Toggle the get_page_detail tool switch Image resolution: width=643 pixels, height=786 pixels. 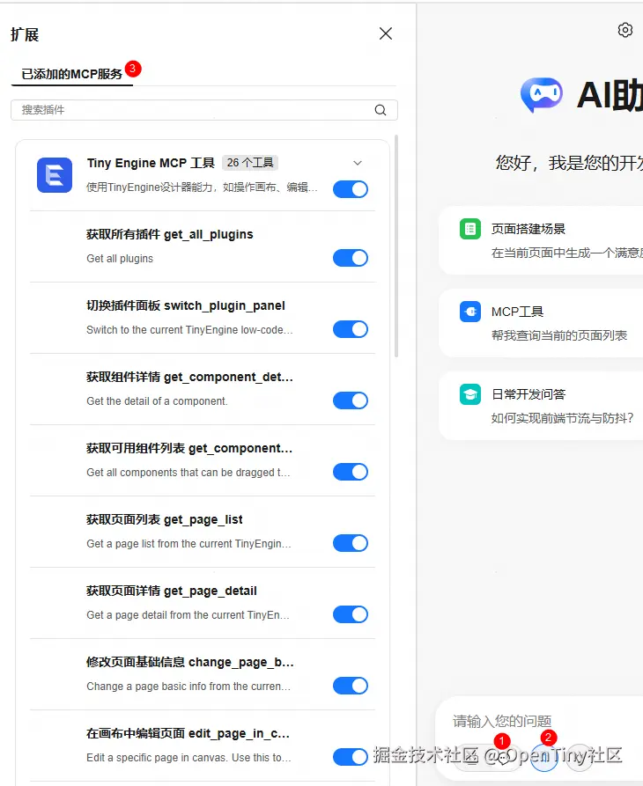[x=351, y=614]
